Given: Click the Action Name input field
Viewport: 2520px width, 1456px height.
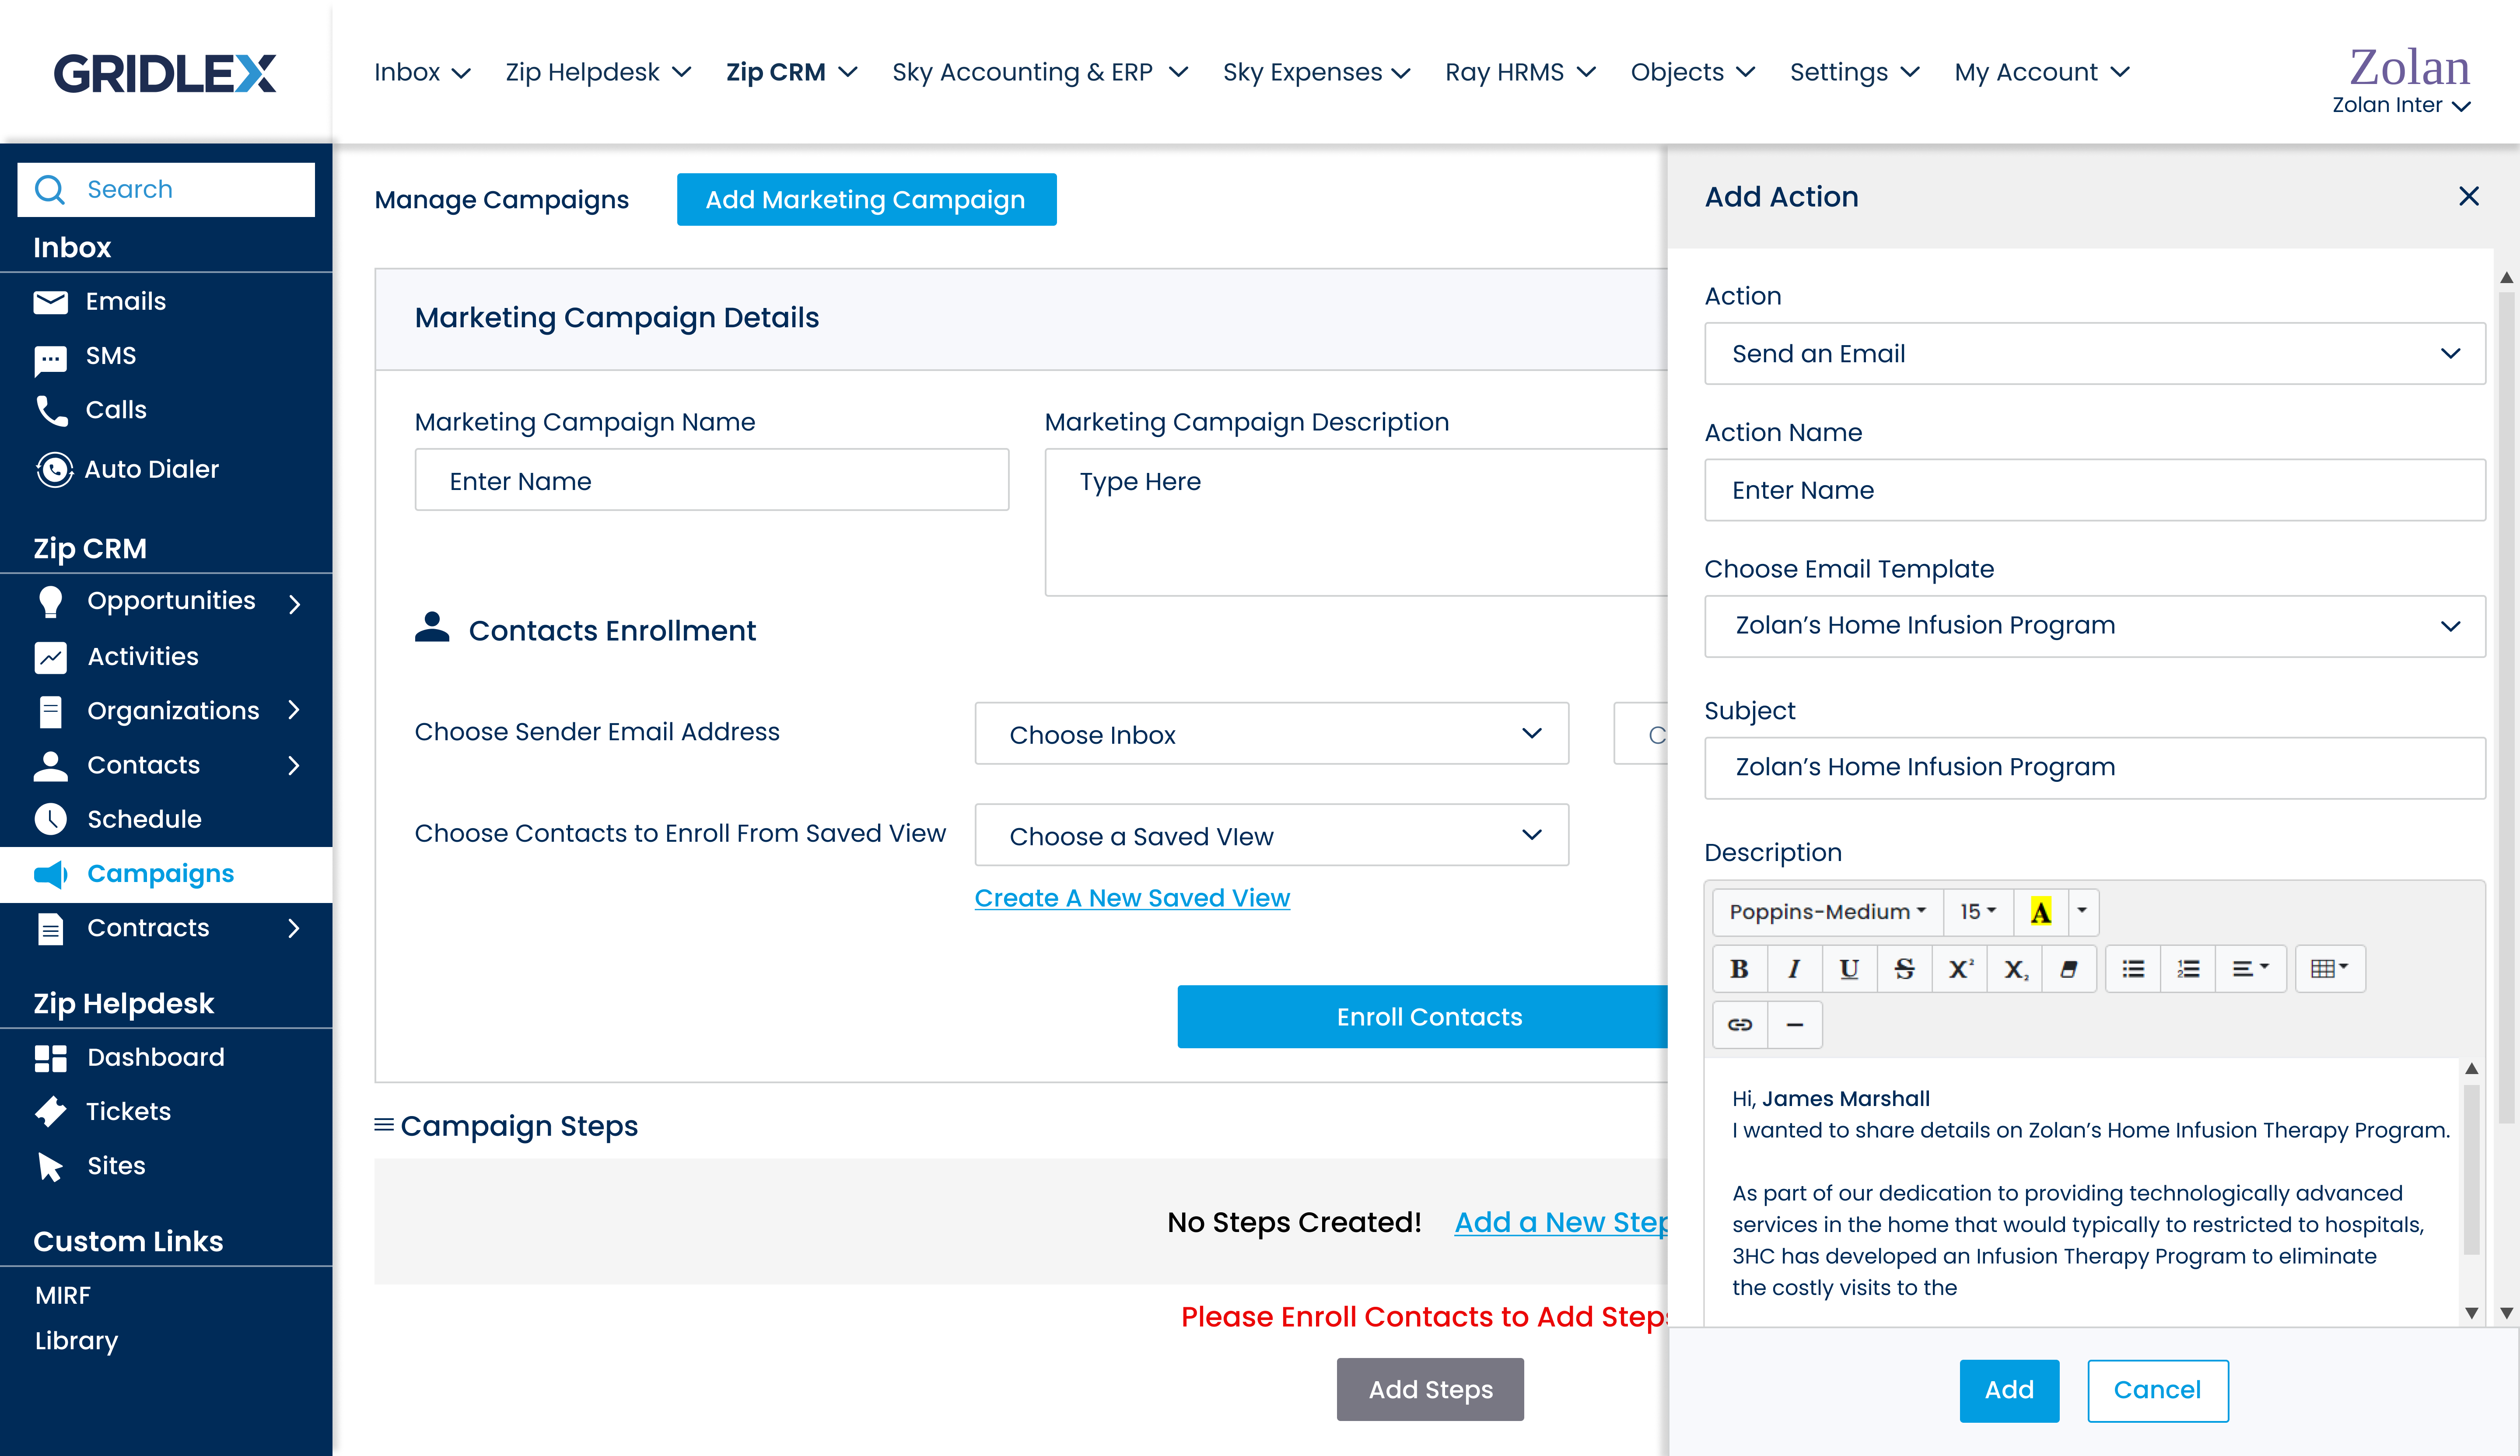Looking at the screenshot, I should coord(2094,490).
